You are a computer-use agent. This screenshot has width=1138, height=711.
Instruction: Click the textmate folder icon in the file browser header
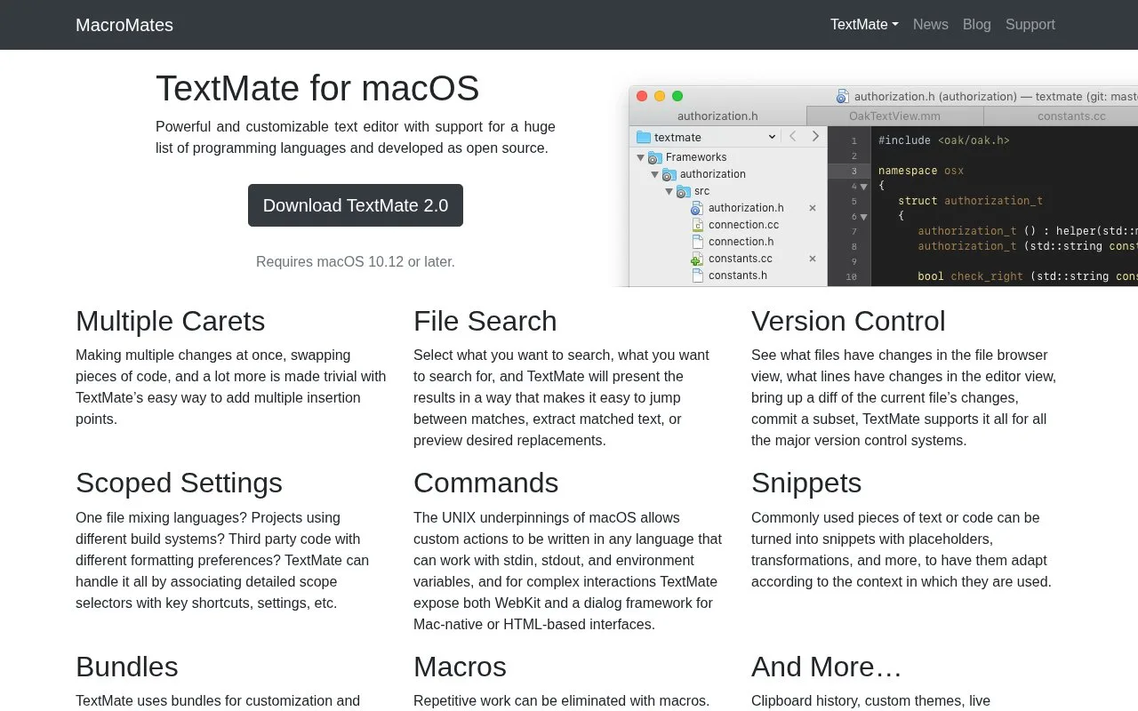click(644, 137)
